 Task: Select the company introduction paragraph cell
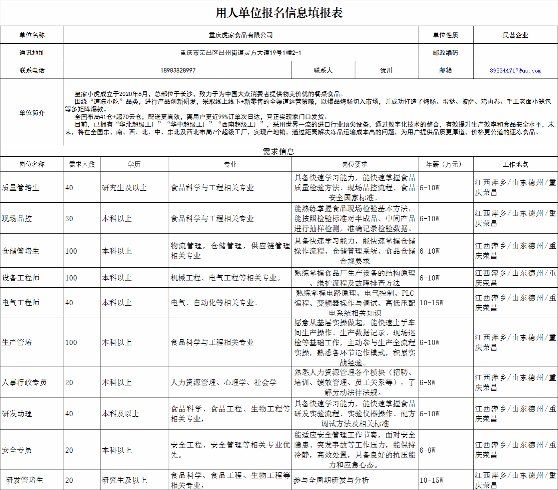pos(310,113)
